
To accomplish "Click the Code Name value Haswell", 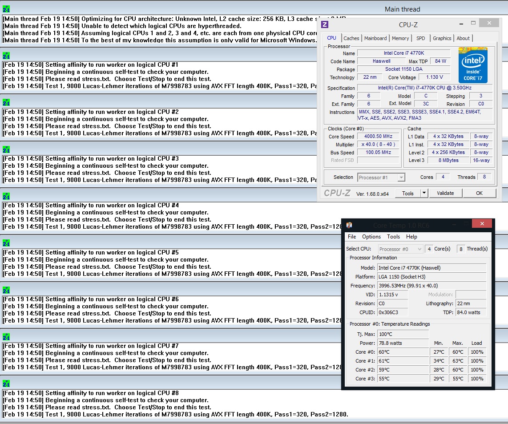I will click(381, 61).
